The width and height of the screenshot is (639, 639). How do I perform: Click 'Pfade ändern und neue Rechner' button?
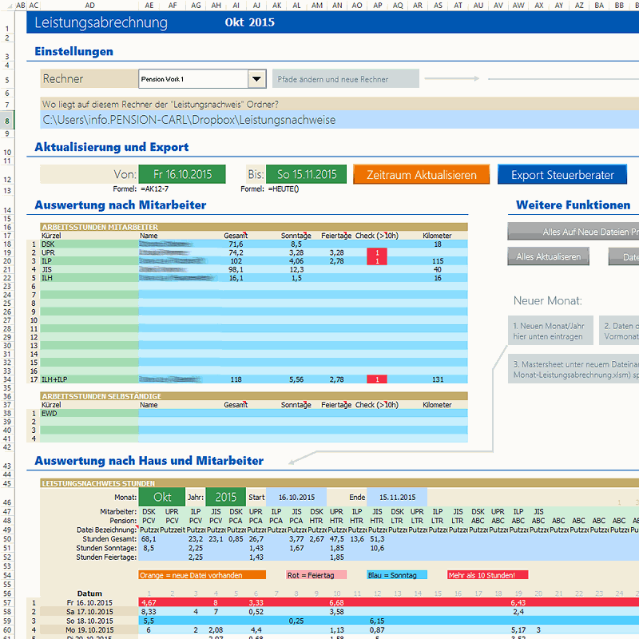(x=345, y=79)
